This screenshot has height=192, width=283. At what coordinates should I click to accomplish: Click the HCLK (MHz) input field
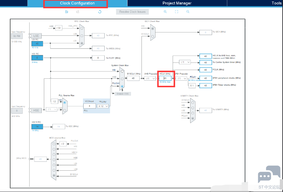(165, 78)
